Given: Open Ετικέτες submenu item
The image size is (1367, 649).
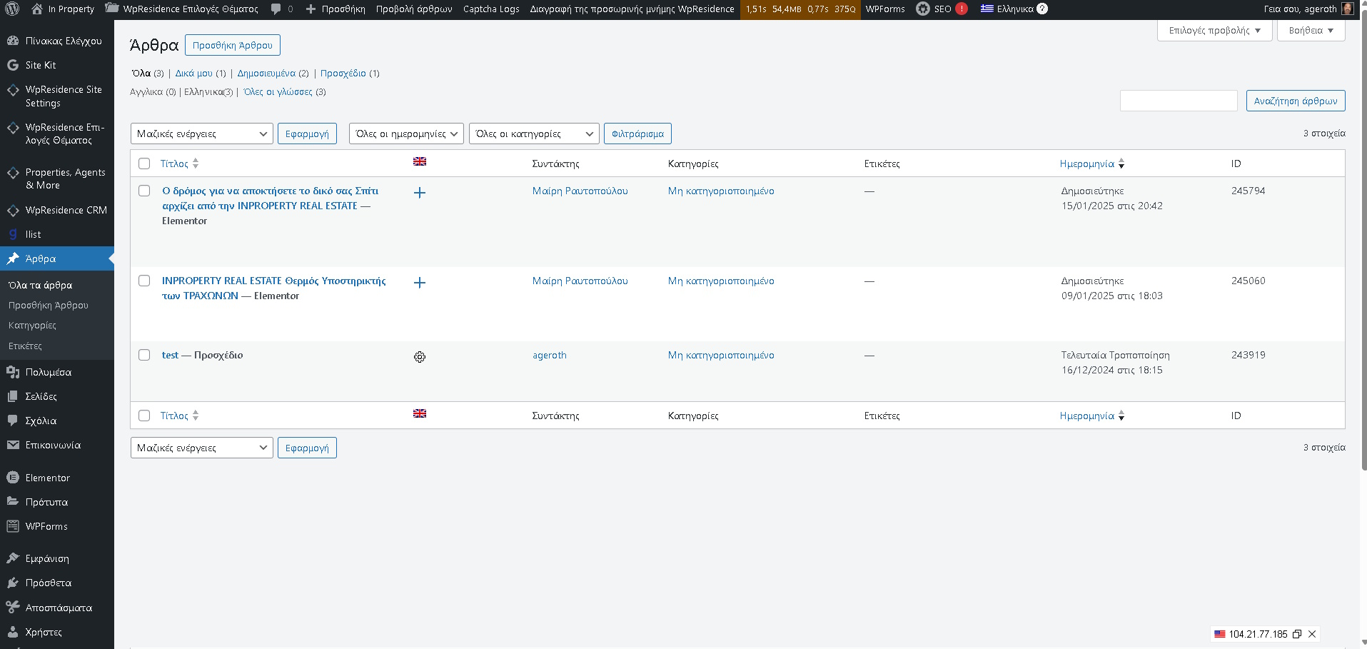Looking at the screenshot, I should 25,346.
